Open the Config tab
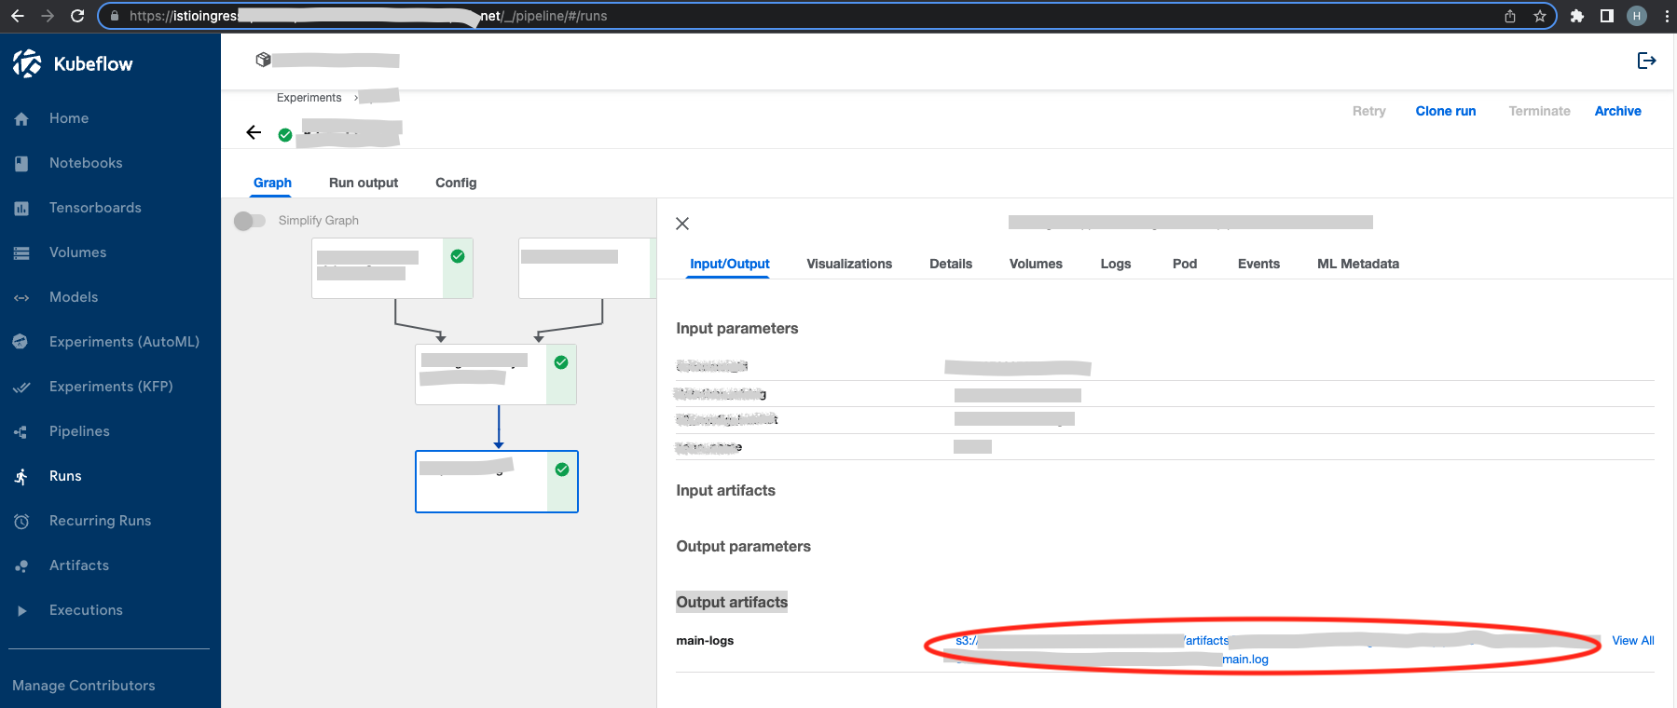1677x708 pixels. [456, 183]
